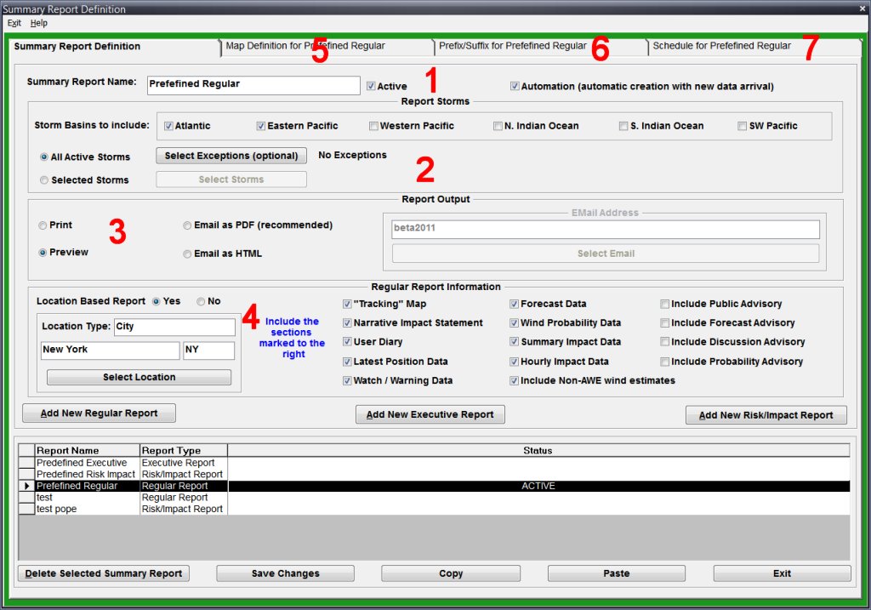Toggle the Western Pacific basin checkbox
This screenshot has width=871, height=610.
[x=374, y=126]
